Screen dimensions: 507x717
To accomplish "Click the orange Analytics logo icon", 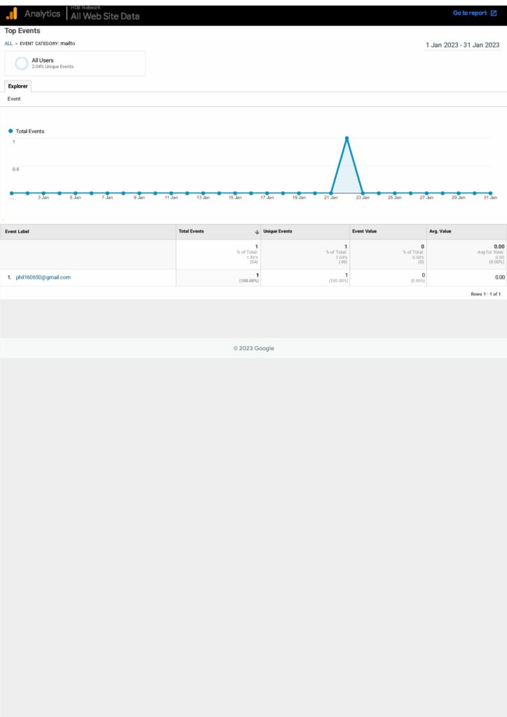I will click(x=11, y=13).
